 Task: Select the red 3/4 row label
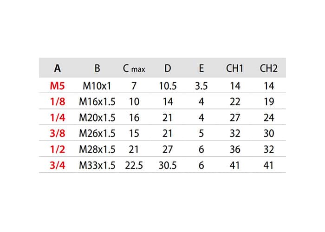pyautogui.click(x=58, y=165)
